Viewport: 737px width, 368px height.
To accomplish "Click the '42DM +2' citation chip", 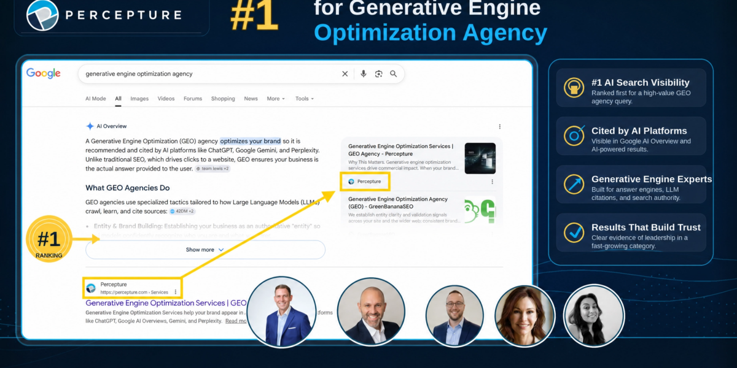I will coord(183,212).
